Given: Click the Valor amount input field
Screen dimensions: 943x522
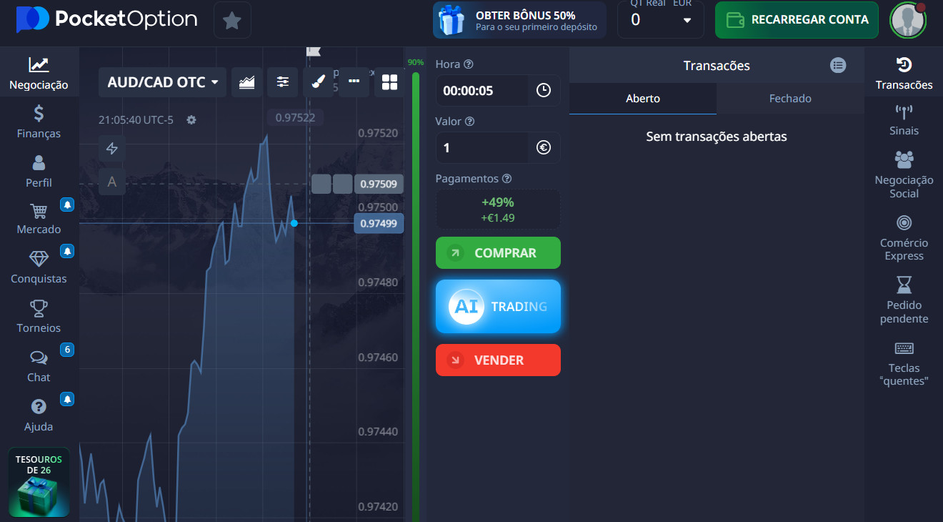Looking at the screenshot, I should click(x=482, y=148).
